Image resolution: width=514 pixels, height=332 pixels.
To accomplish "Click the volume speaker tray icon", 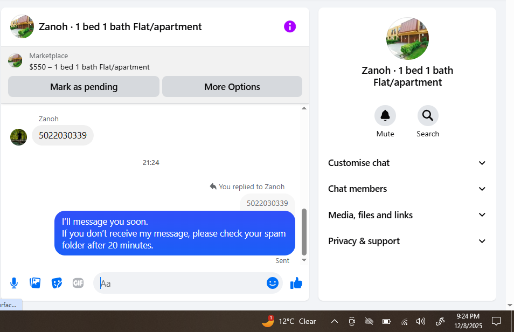I will coord(421,321).
